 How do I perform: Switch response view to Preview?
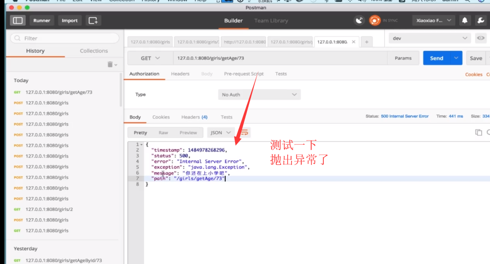(x=188, y=133)
